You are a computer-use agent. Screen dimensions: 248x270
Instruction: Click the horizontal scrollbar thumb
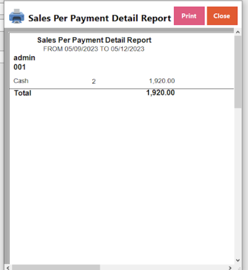pyautogui.click(x=56, y=268)
